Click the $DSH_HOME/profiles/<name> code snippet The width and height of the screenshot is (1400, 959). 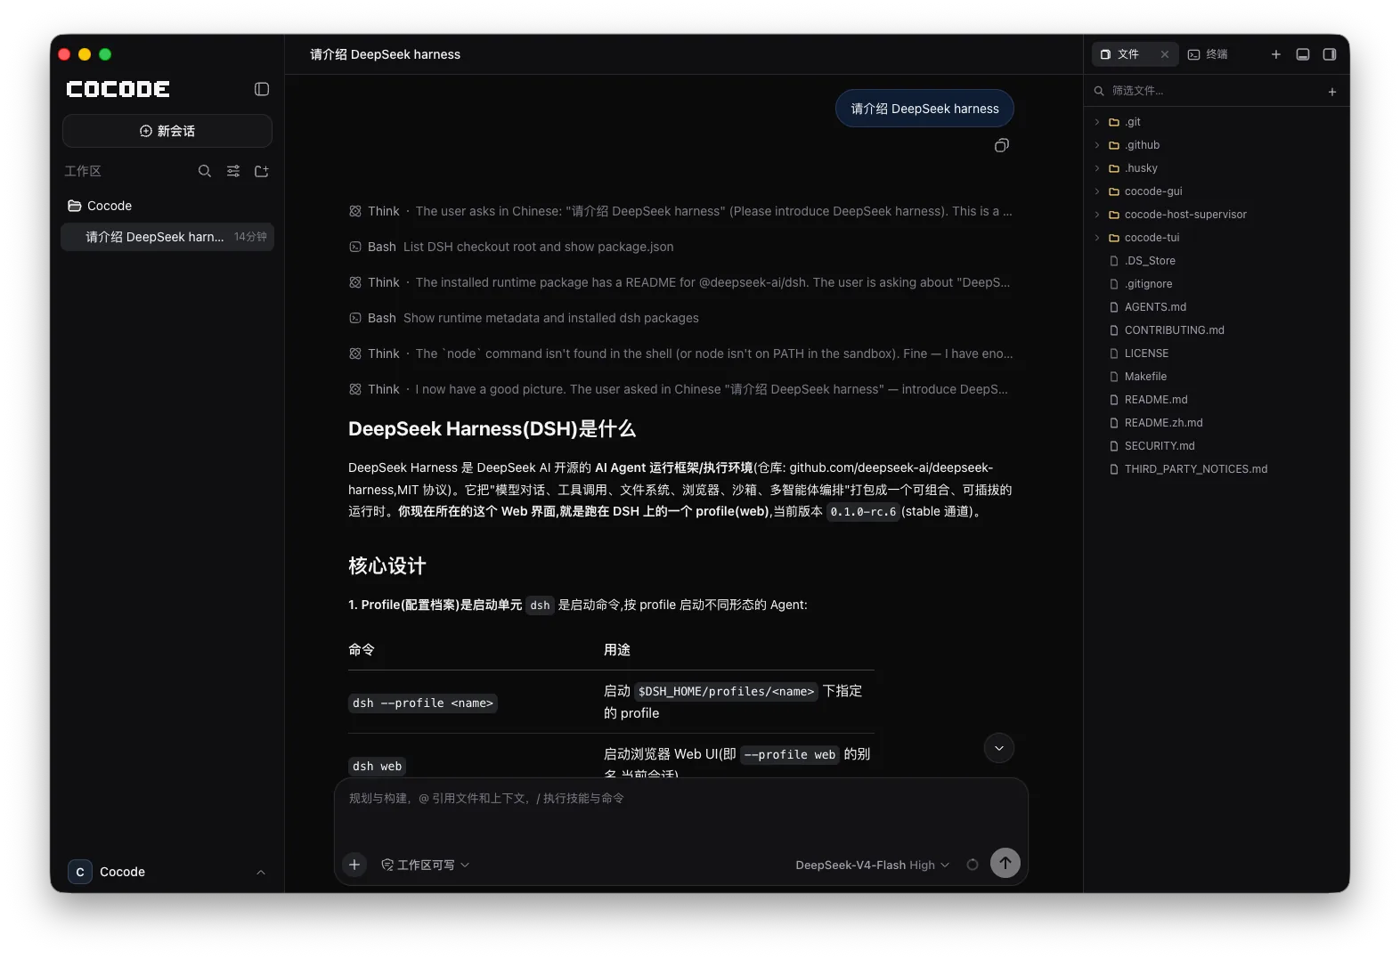[x=727, y=692]
